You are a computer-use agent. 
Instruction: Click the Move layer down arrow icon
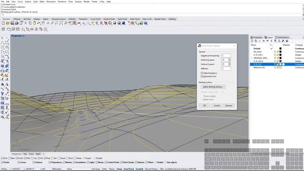point(267,41)
